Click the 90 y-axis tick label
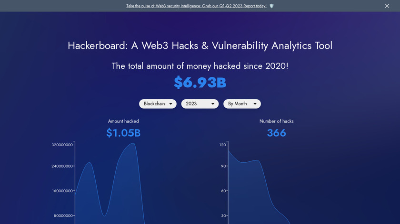400x224 pixels. [223, 166]
